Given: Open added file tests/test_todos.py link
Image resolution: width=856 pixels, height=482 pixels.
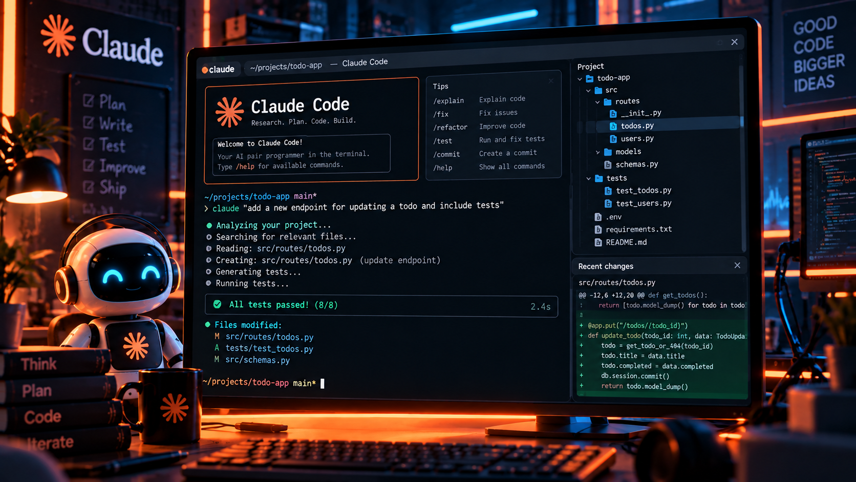Looking at the screenshot, I should 269,348.
